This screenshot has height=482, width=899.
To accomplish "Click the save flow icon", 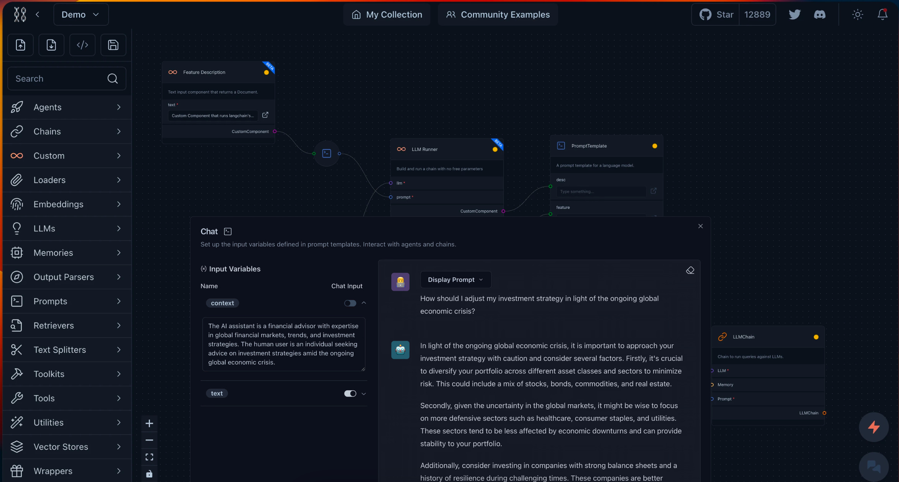I will (x=113, y=45).
